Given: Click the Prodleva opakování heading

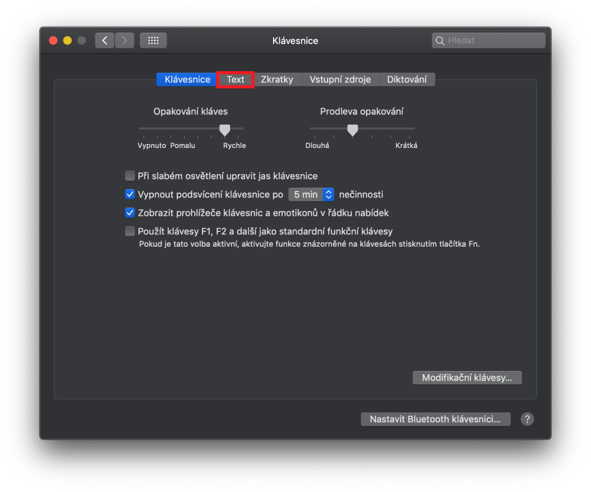Looking at the screenshot, I should [362, 111].
